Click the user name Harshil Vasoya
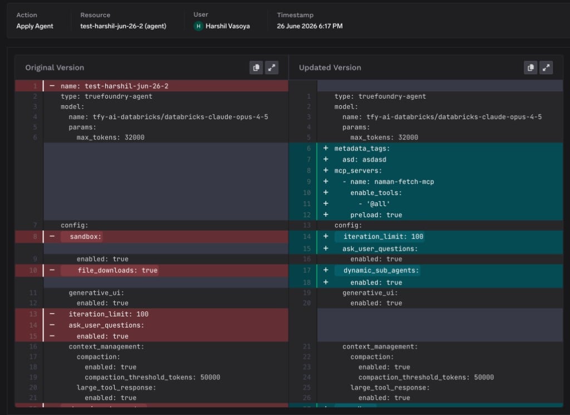 click(228, 26)
